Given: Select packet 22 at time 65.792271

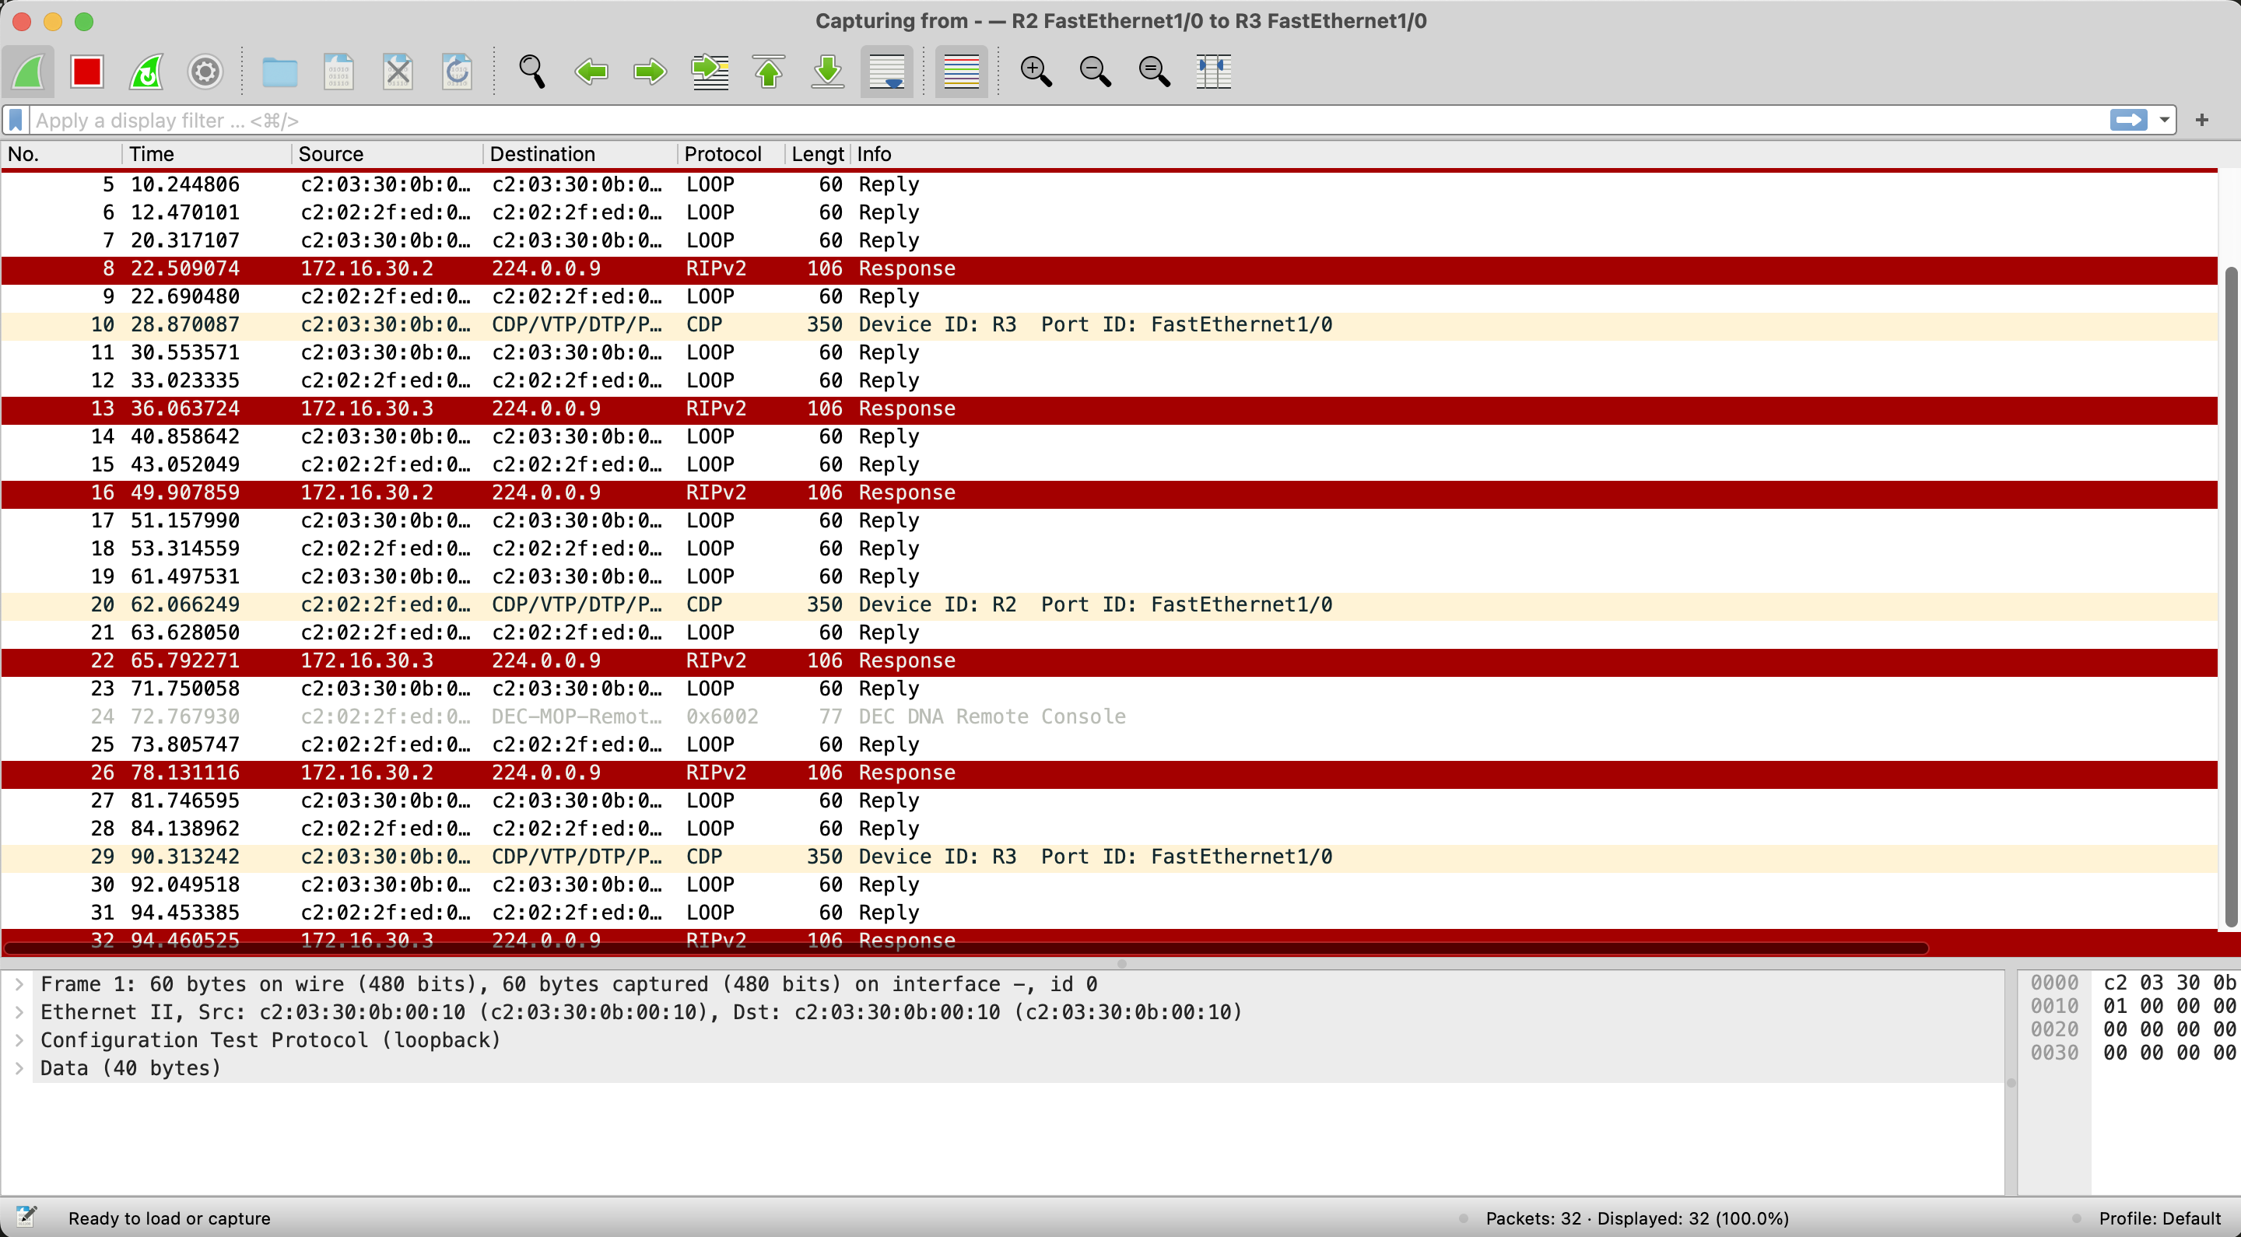Looking at the screenshot, I should 1109,661.
